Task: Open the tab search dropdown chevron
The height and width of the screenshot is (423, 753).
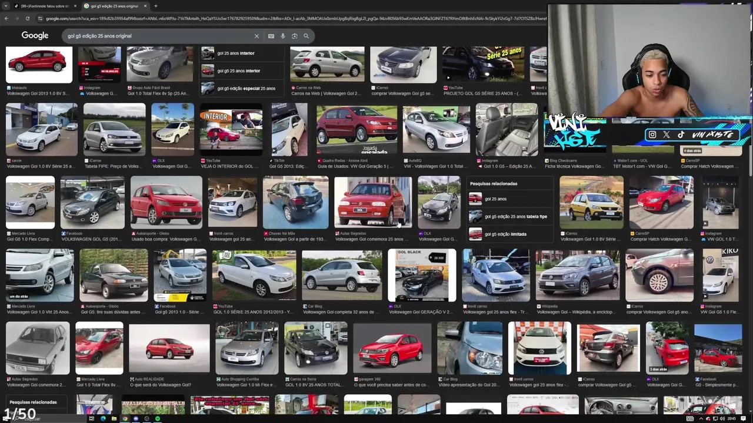Action: coord(6,6)
